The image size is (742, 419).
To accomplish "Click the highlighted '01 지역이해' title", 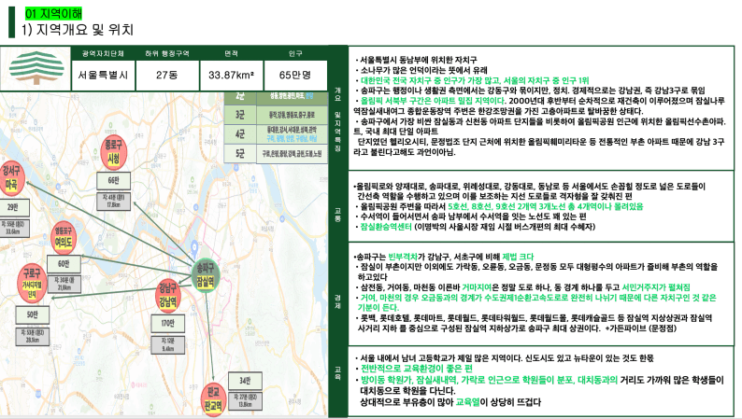I will coord(53,13).
